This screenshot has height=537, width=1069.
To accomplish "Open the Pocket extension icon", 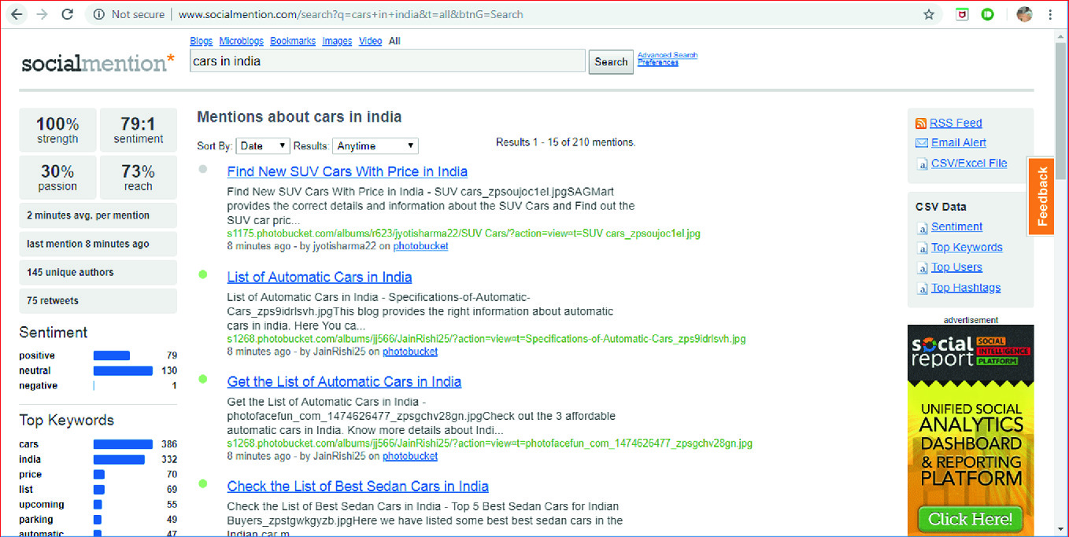I will tap(962, 14).
